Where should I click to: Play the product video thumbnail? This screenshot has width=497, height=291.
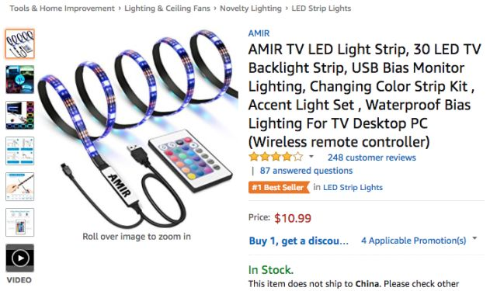tap(19, 258)
